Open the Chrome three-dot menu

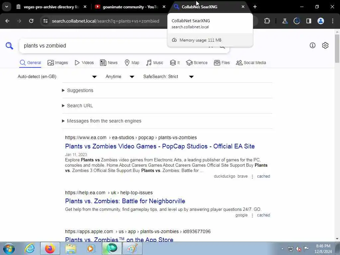coord(333,21)
